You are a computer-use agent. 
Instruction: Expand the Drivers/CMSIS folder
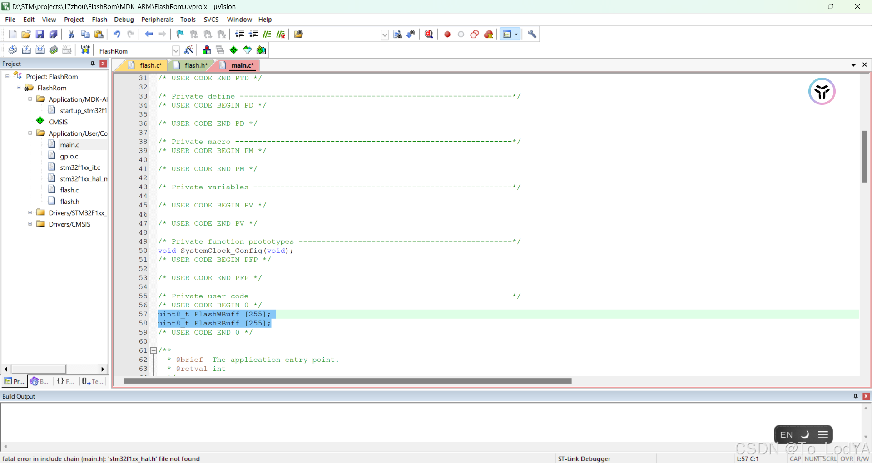pos(30,224)
